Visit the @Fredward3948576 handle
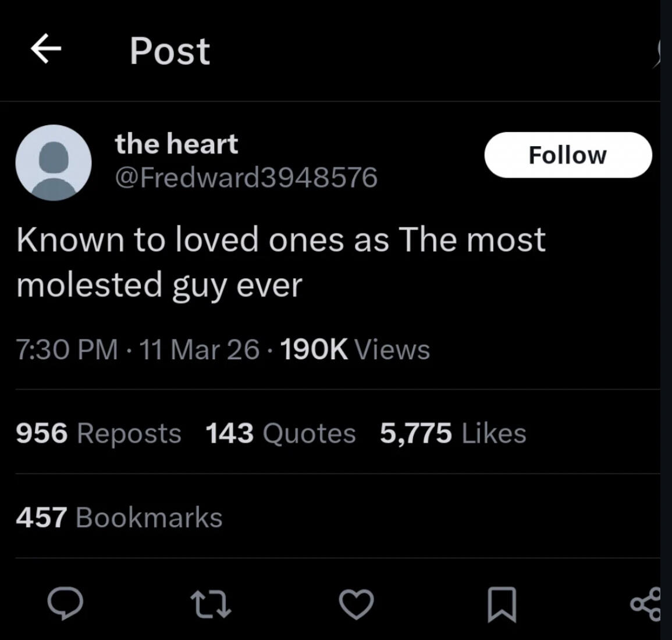The image size is (672, 640). click(x=246, y=177)
